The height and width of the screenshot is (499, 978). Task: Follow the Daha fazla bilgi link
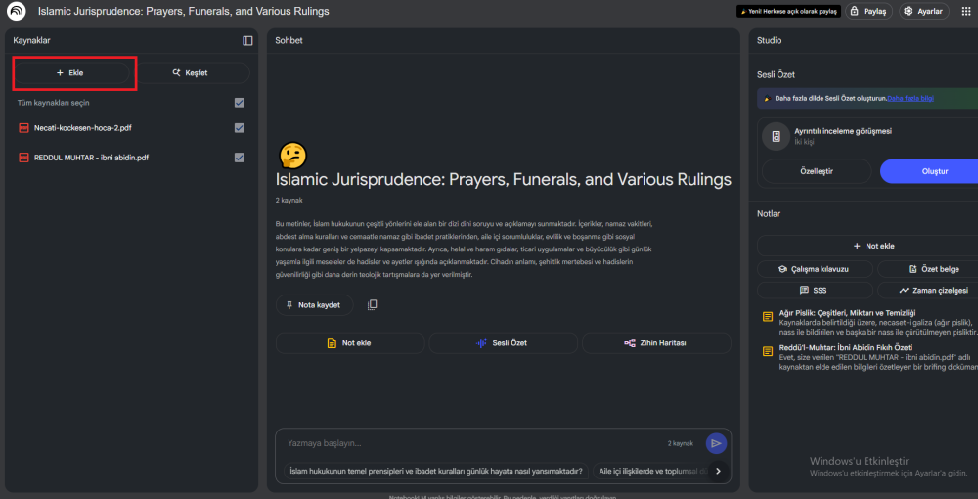[x=911, y=98]
